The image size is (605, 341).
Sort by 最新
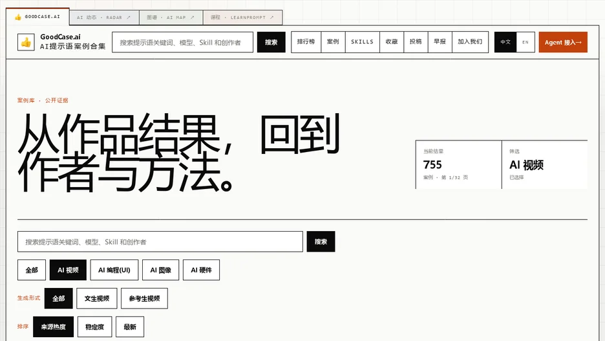(130, 327)
